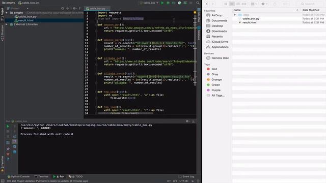The height and width of the screenshot is (183, 326).
Task: Open the Database right side tab
Action: (199, 33)
